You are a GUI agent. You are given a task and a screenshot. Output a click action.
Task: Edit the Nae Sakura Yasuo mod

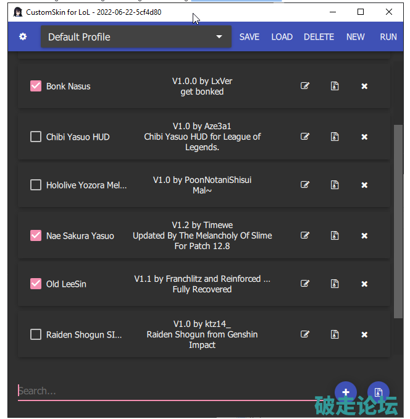pos(304,235)
